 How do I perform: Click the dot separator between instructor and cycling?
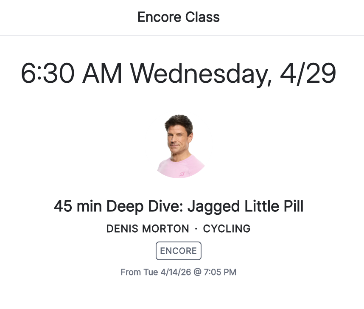(196, 229)
